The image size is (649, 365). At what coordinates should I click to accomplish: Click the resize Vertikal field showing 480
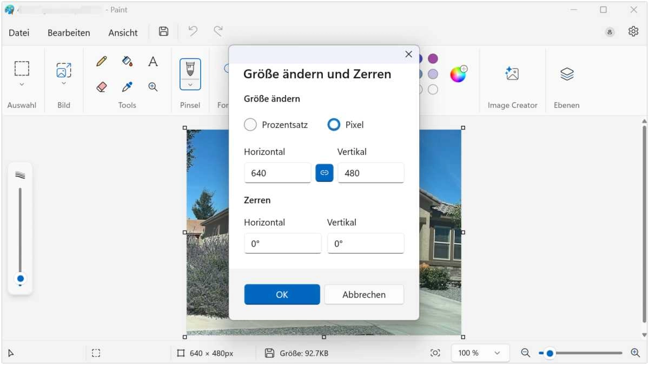[x=371, y=173]
